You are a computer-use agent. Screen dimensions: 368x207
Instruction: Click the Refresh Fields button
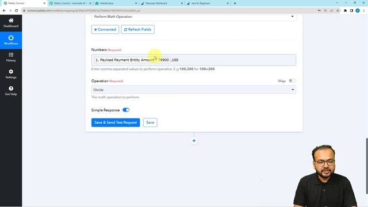(x=138, y=29)
